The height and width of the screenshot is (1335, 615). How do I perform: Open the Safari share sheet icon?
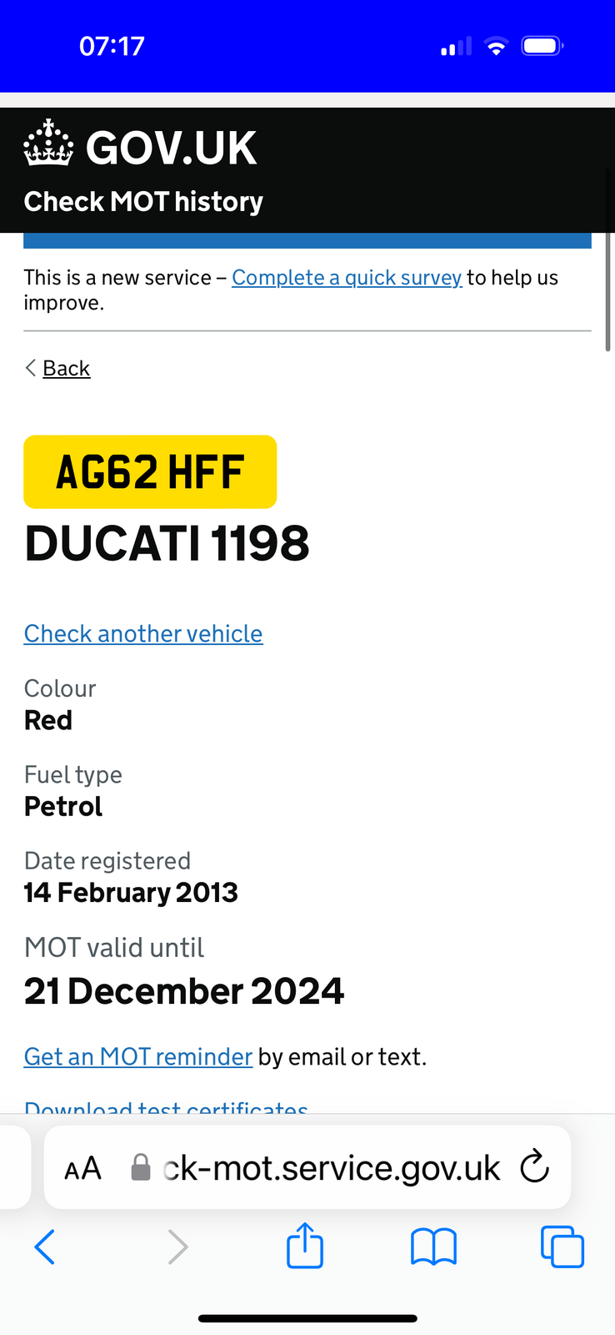[x=305, y=1246]
